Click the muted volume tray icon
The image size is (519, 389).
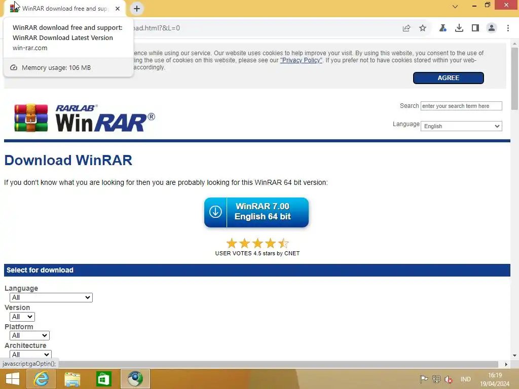[449, 379]
